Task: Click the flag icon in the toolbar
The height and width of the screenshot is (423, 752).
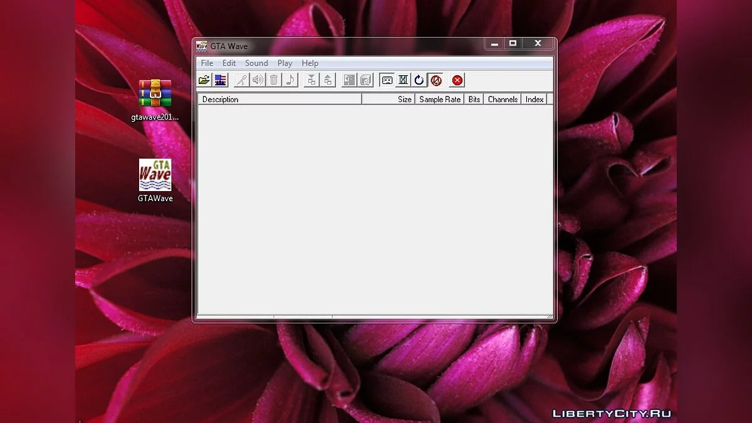Action: point(220,80)
